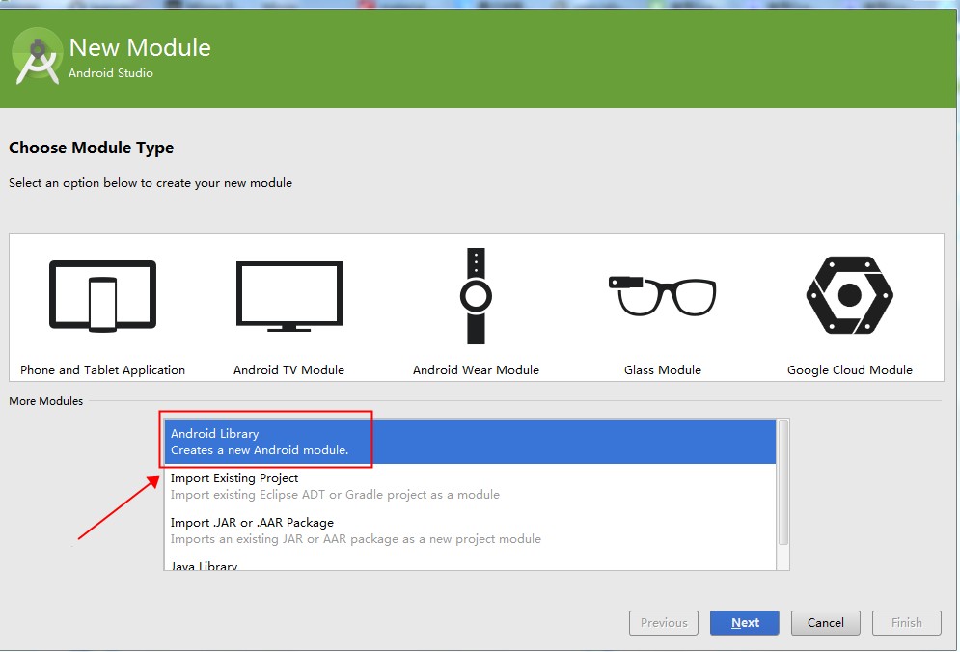960x652 pixels.
Task: Click 'Imports an existing JAR or AAR' description
Action: pos(356,539)
